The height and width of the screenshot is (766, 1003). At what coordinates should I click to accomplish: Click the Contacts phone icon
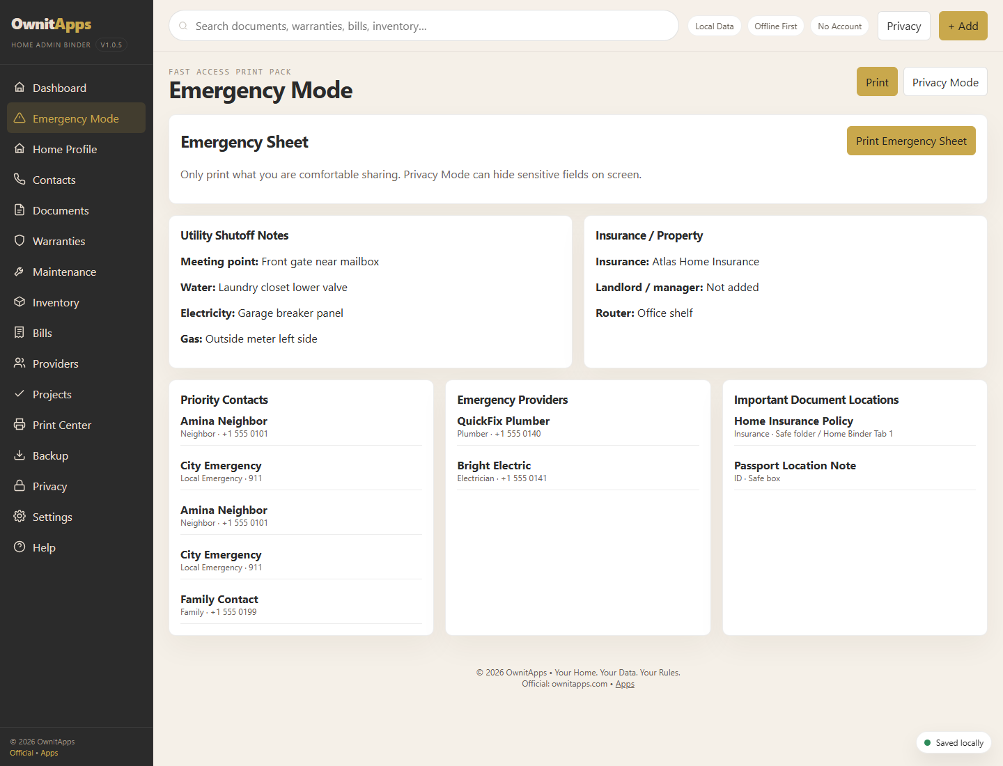click(20, 180)
